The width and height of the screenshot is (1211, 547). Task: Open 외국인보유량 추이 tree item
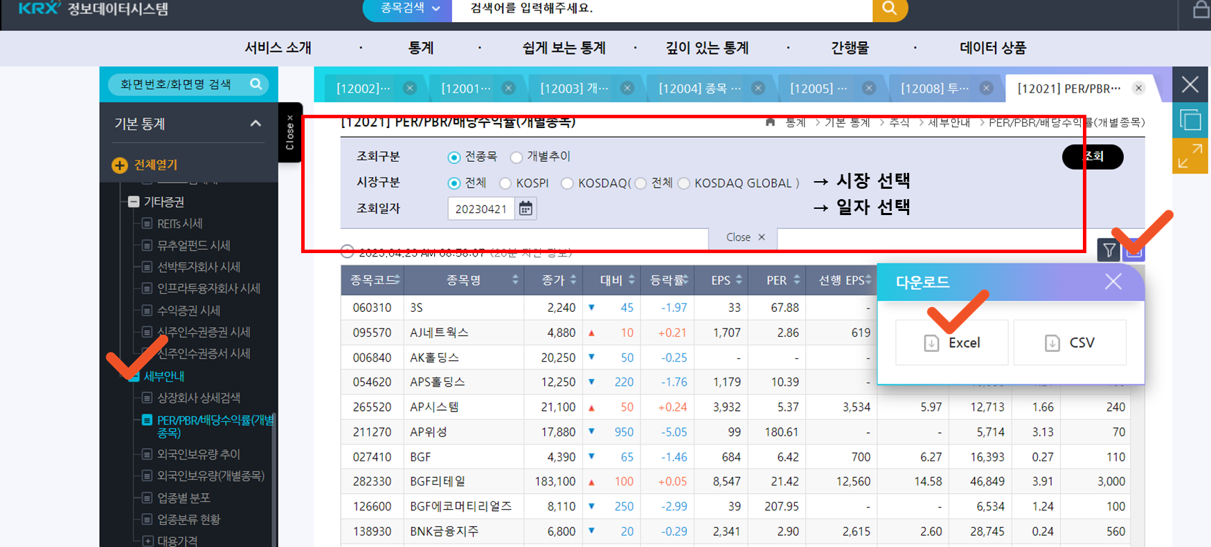coord(199,454)
